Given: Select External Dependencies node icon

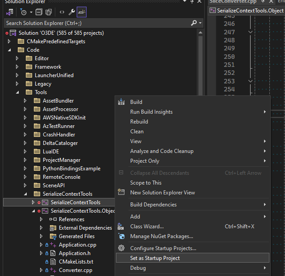Looking at the screenshot, I should click(53, 228).
